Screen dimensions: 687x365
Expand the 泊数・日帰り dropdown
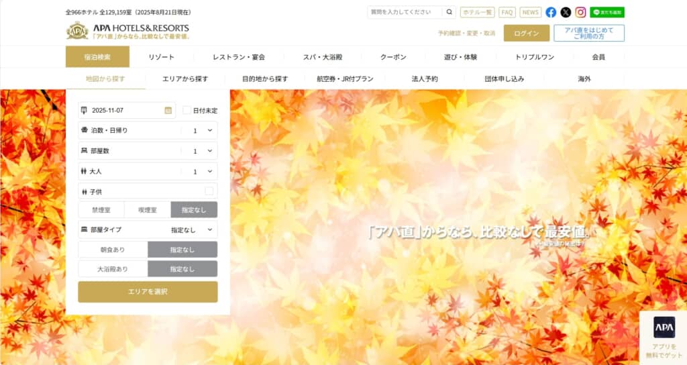pos(201,131)
